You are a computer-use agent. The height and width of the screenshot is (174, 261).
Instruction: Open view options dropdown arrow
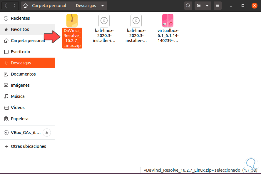(x=207, y=6)
